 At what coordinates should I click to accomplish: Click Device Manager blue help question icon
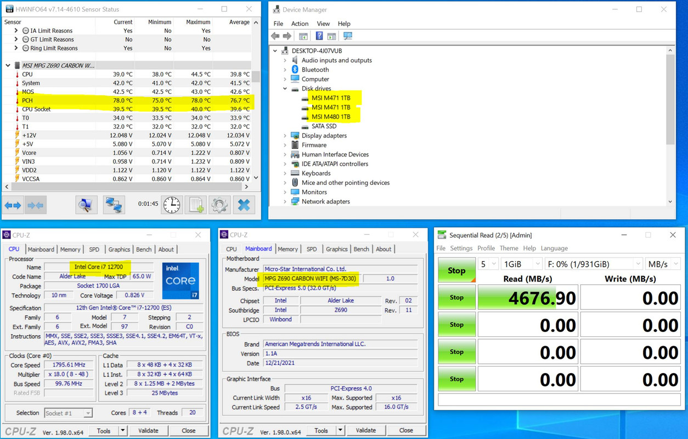coord(319,36)
